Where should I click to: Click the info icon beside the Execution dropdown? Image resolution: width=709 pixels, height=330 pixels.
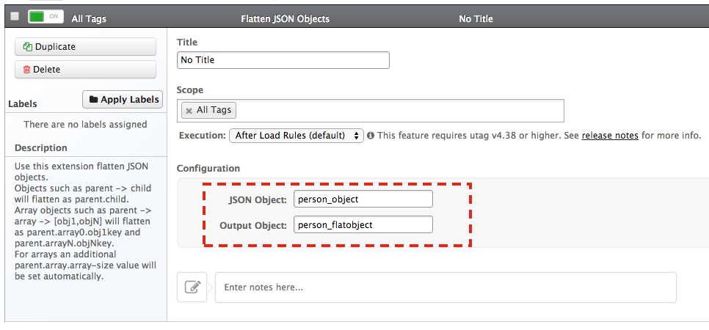click(371, 136)
